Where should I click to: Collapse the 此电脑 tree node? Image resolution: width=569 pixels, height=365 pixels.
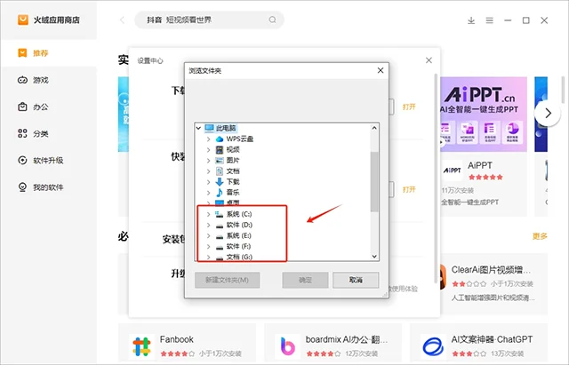click(x=198, y=128)
